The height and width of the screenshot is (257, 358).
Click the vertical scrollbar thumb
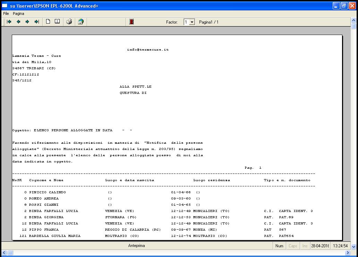[x=353, y=26]
